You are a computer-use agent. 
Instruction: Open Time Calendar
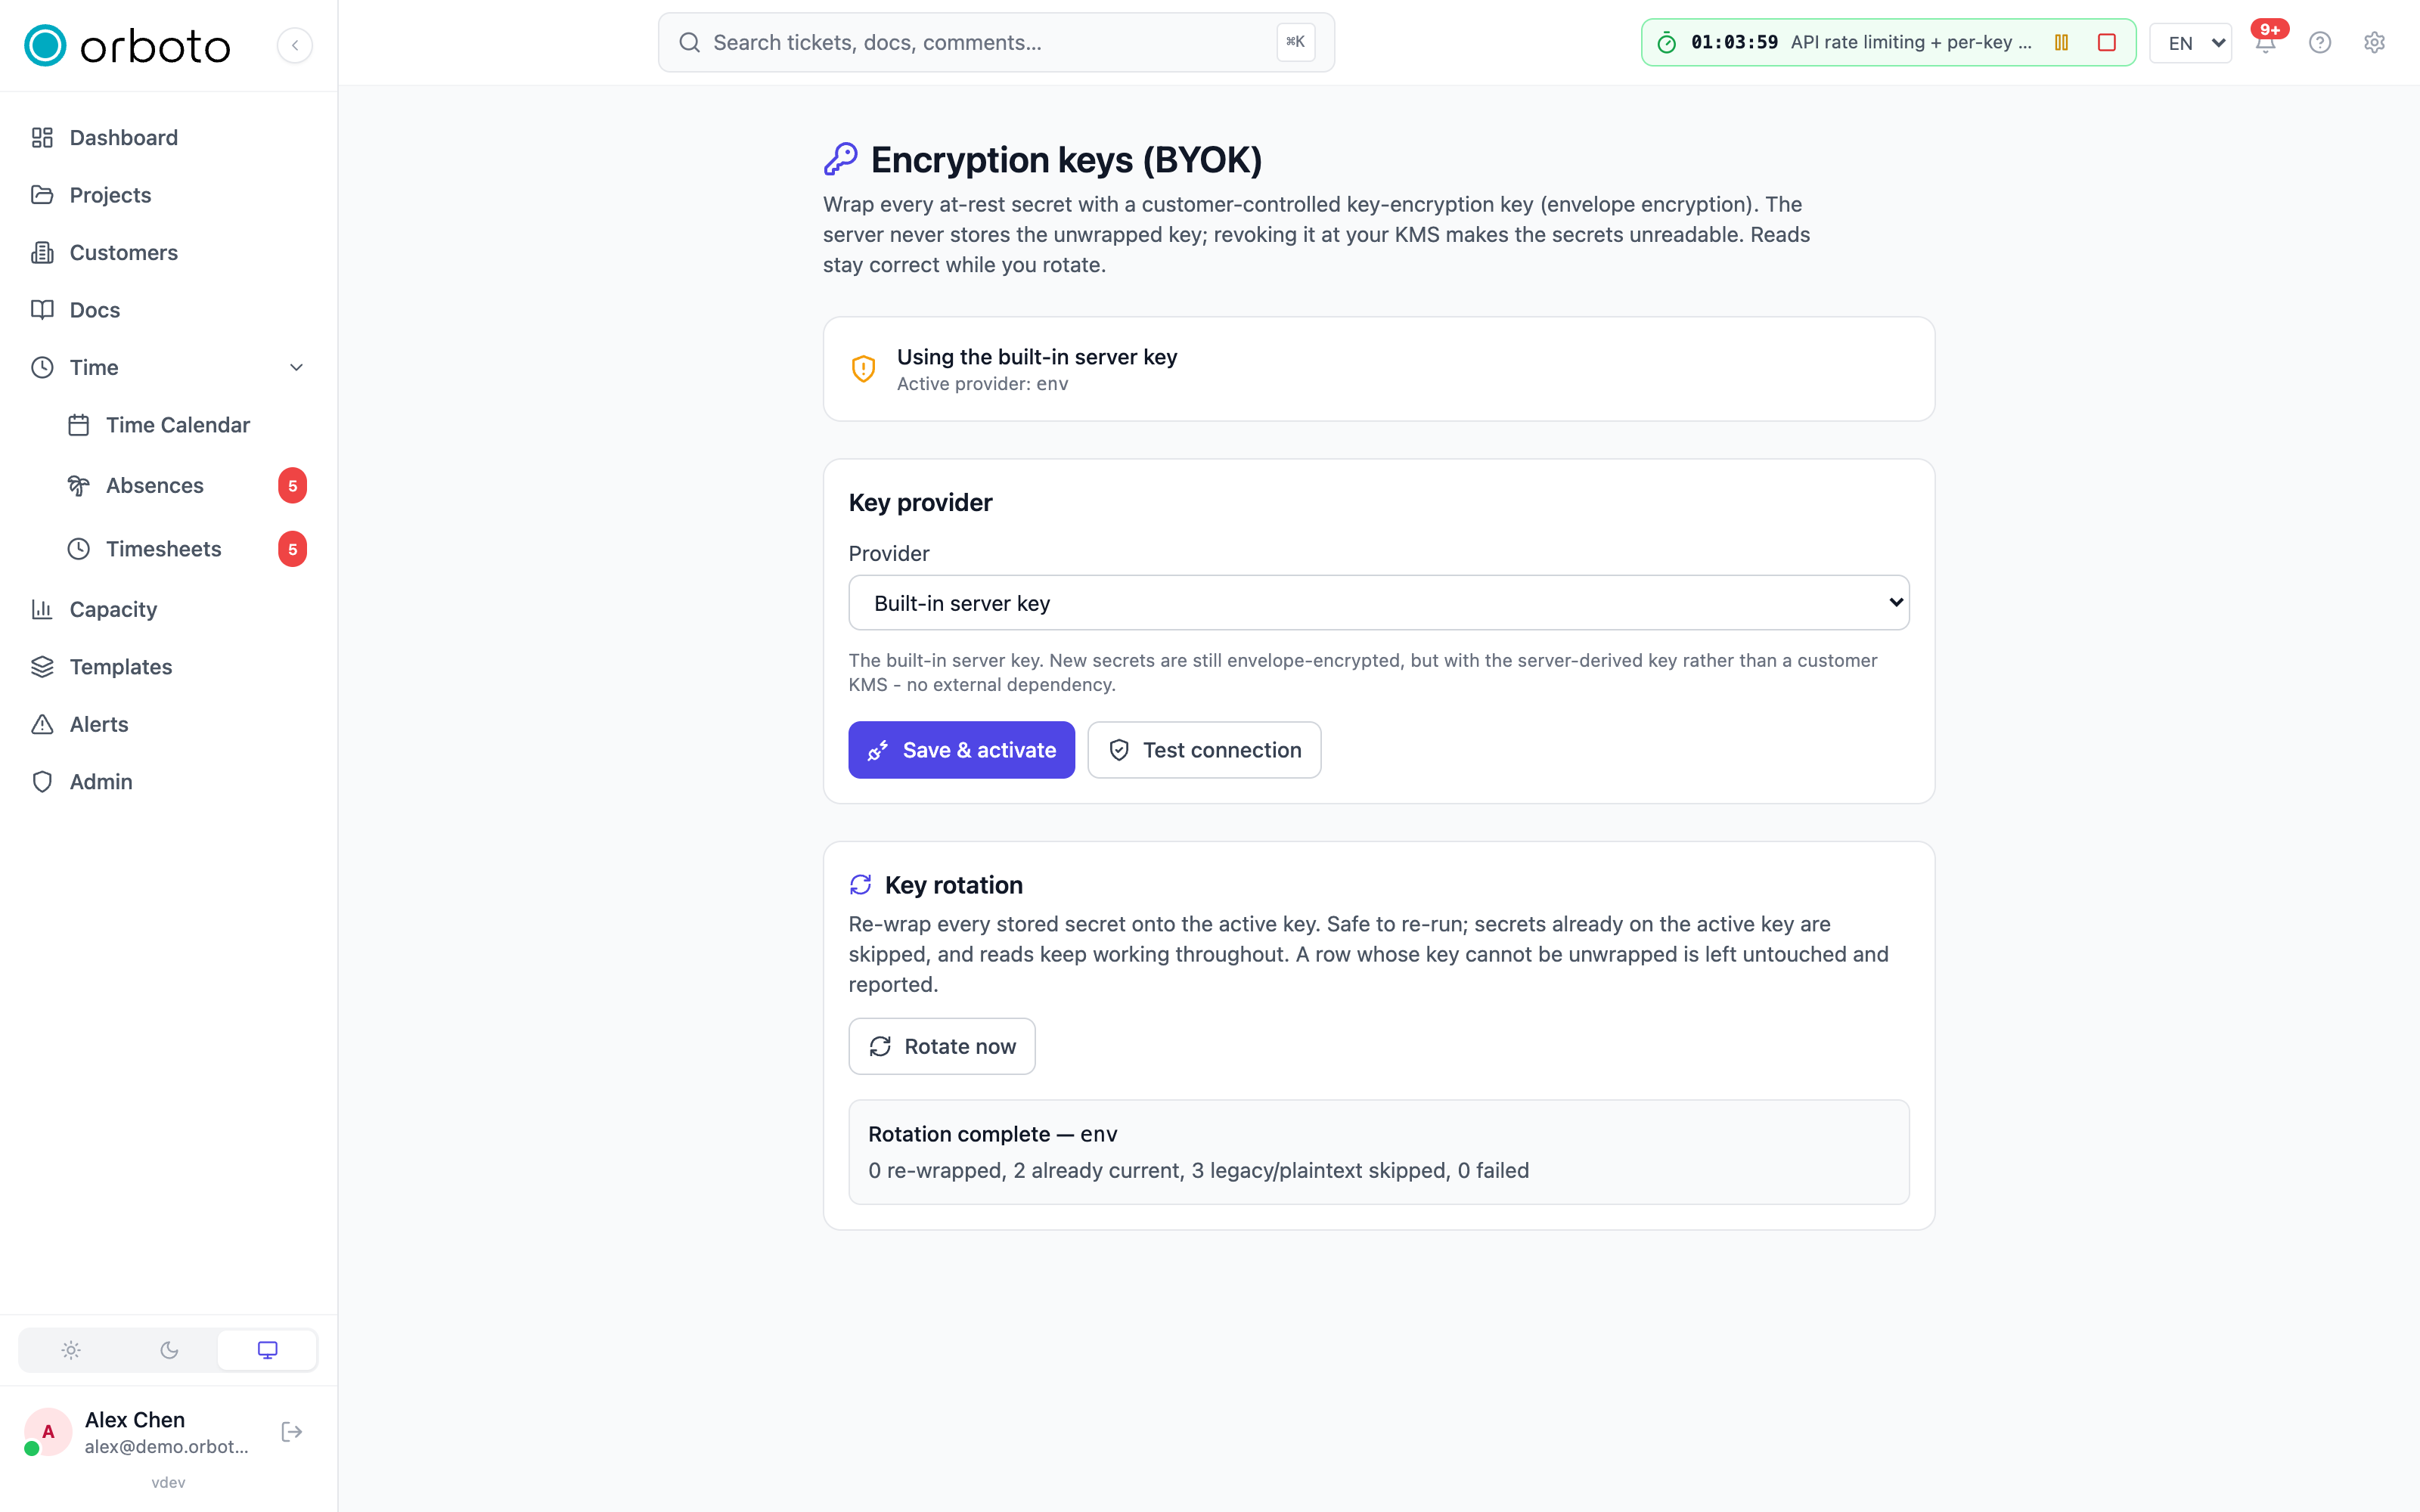[186, 425]
